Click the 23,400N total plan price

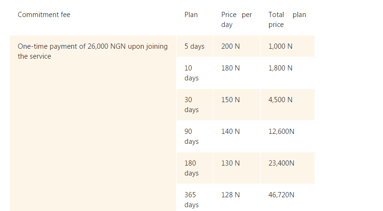(281, 163)
